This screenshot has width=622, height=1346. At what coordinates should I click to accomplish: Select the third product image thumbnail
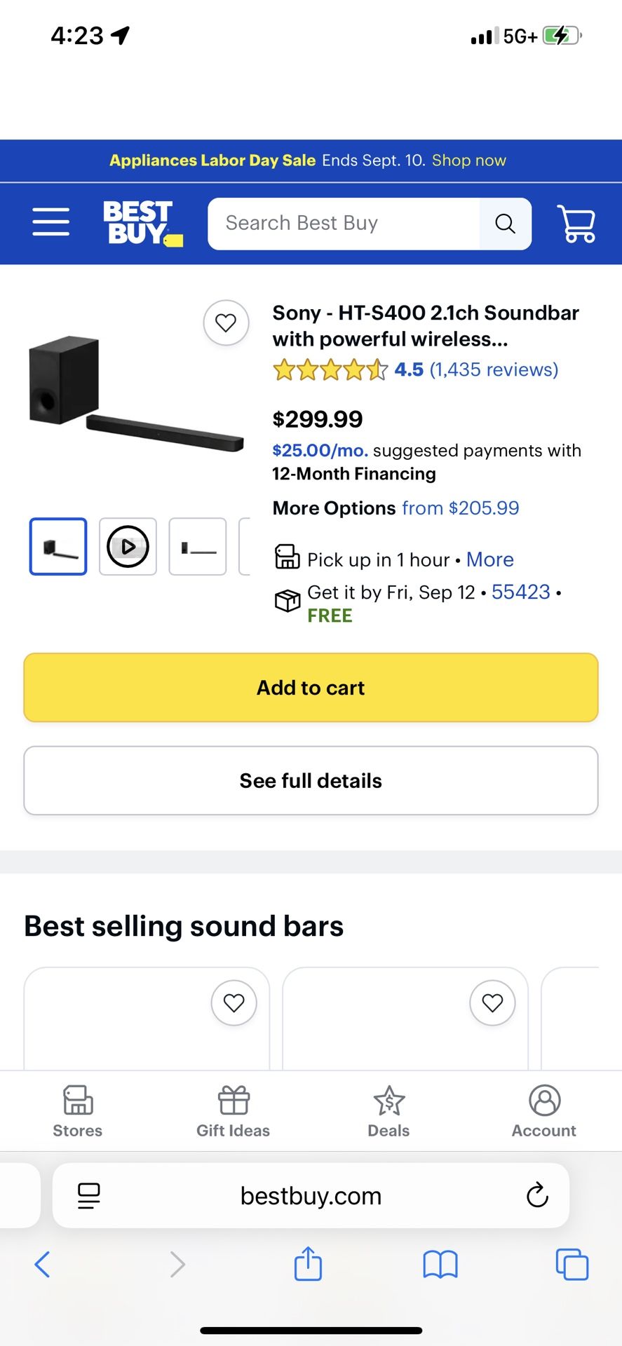coord(198,547)
